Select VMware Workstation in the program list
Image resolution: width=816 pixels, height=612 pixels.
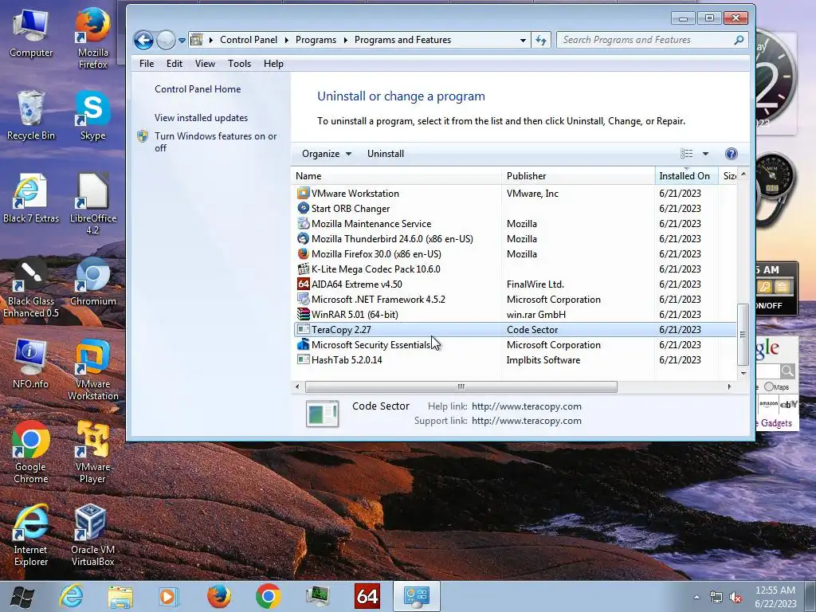pos(514,193)
